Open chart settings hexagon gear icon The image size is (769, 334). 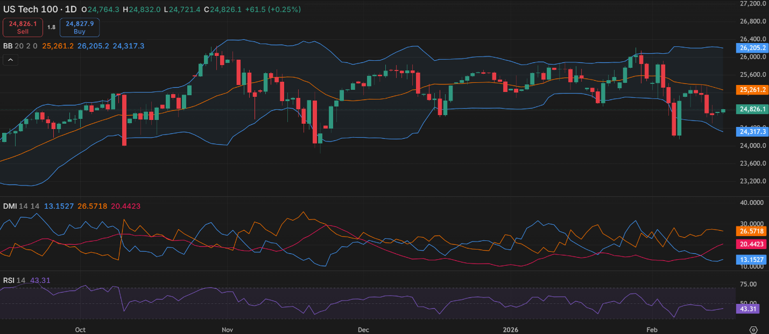click(753, 329)
